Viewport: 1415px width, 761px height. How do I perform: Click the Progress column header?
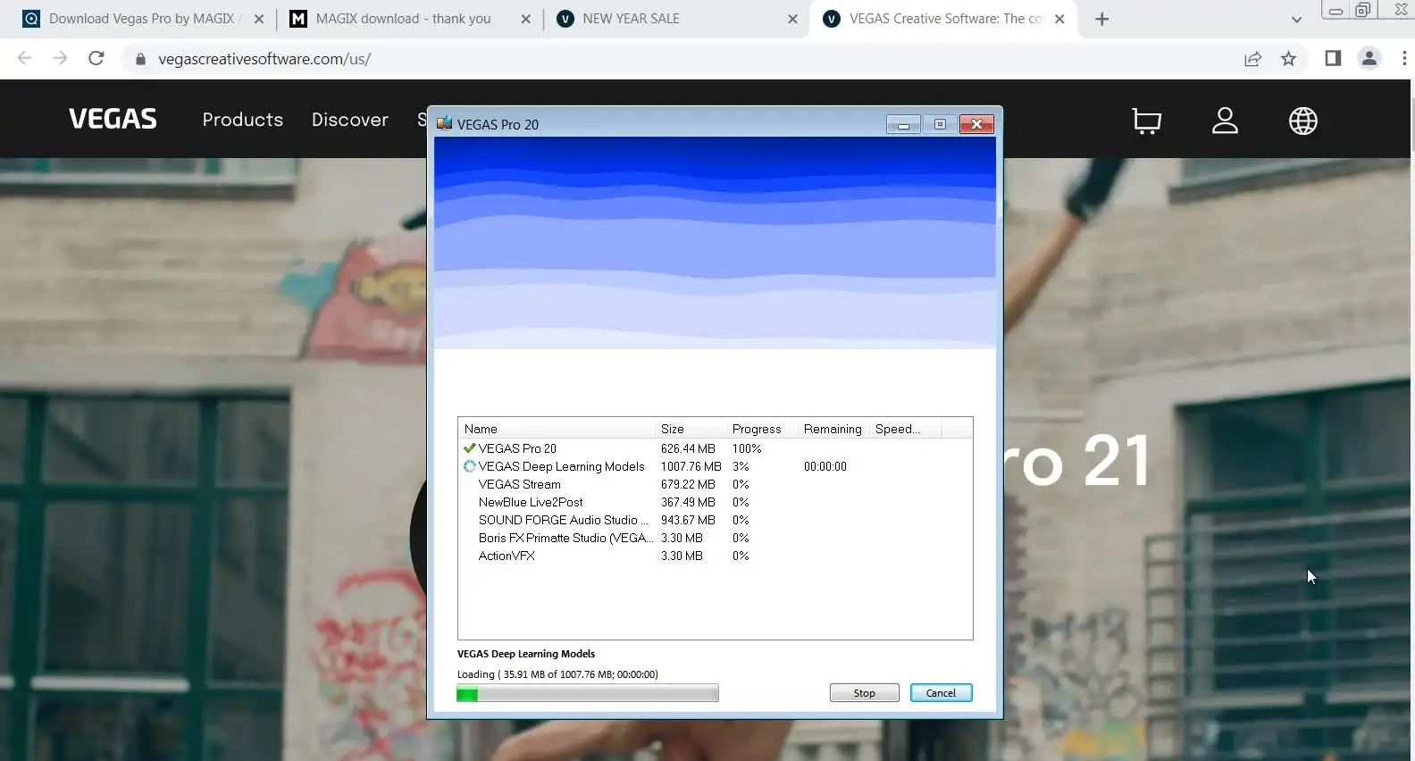[x=761, y=429]
